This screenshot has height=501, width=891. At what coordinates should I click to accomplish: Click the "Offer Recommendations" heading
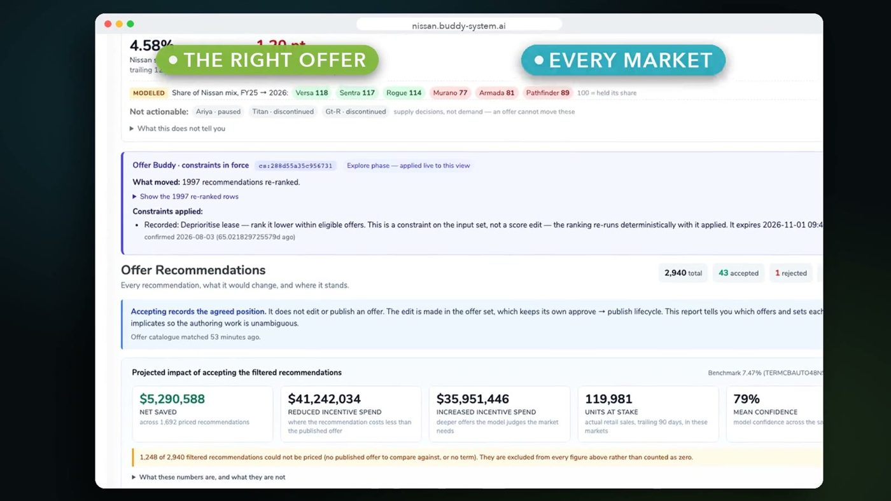click(x=193, y=270)
